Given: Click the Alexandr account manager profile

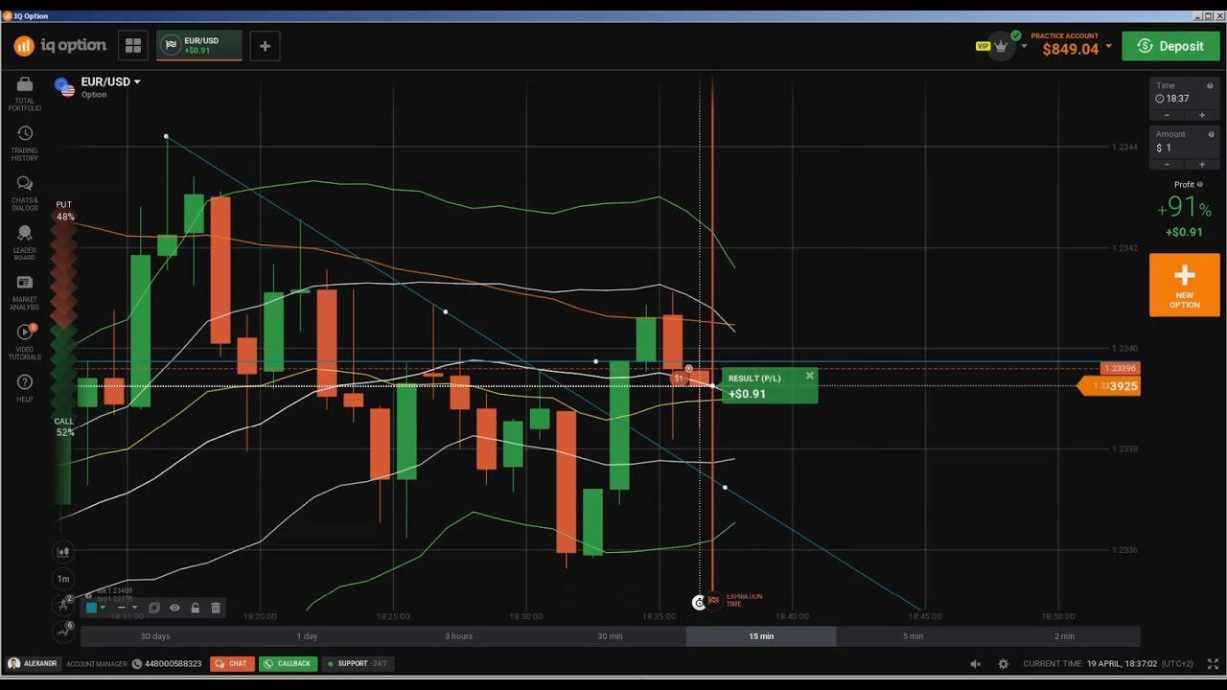Looking at the screenshot, I should coord(33,663).
